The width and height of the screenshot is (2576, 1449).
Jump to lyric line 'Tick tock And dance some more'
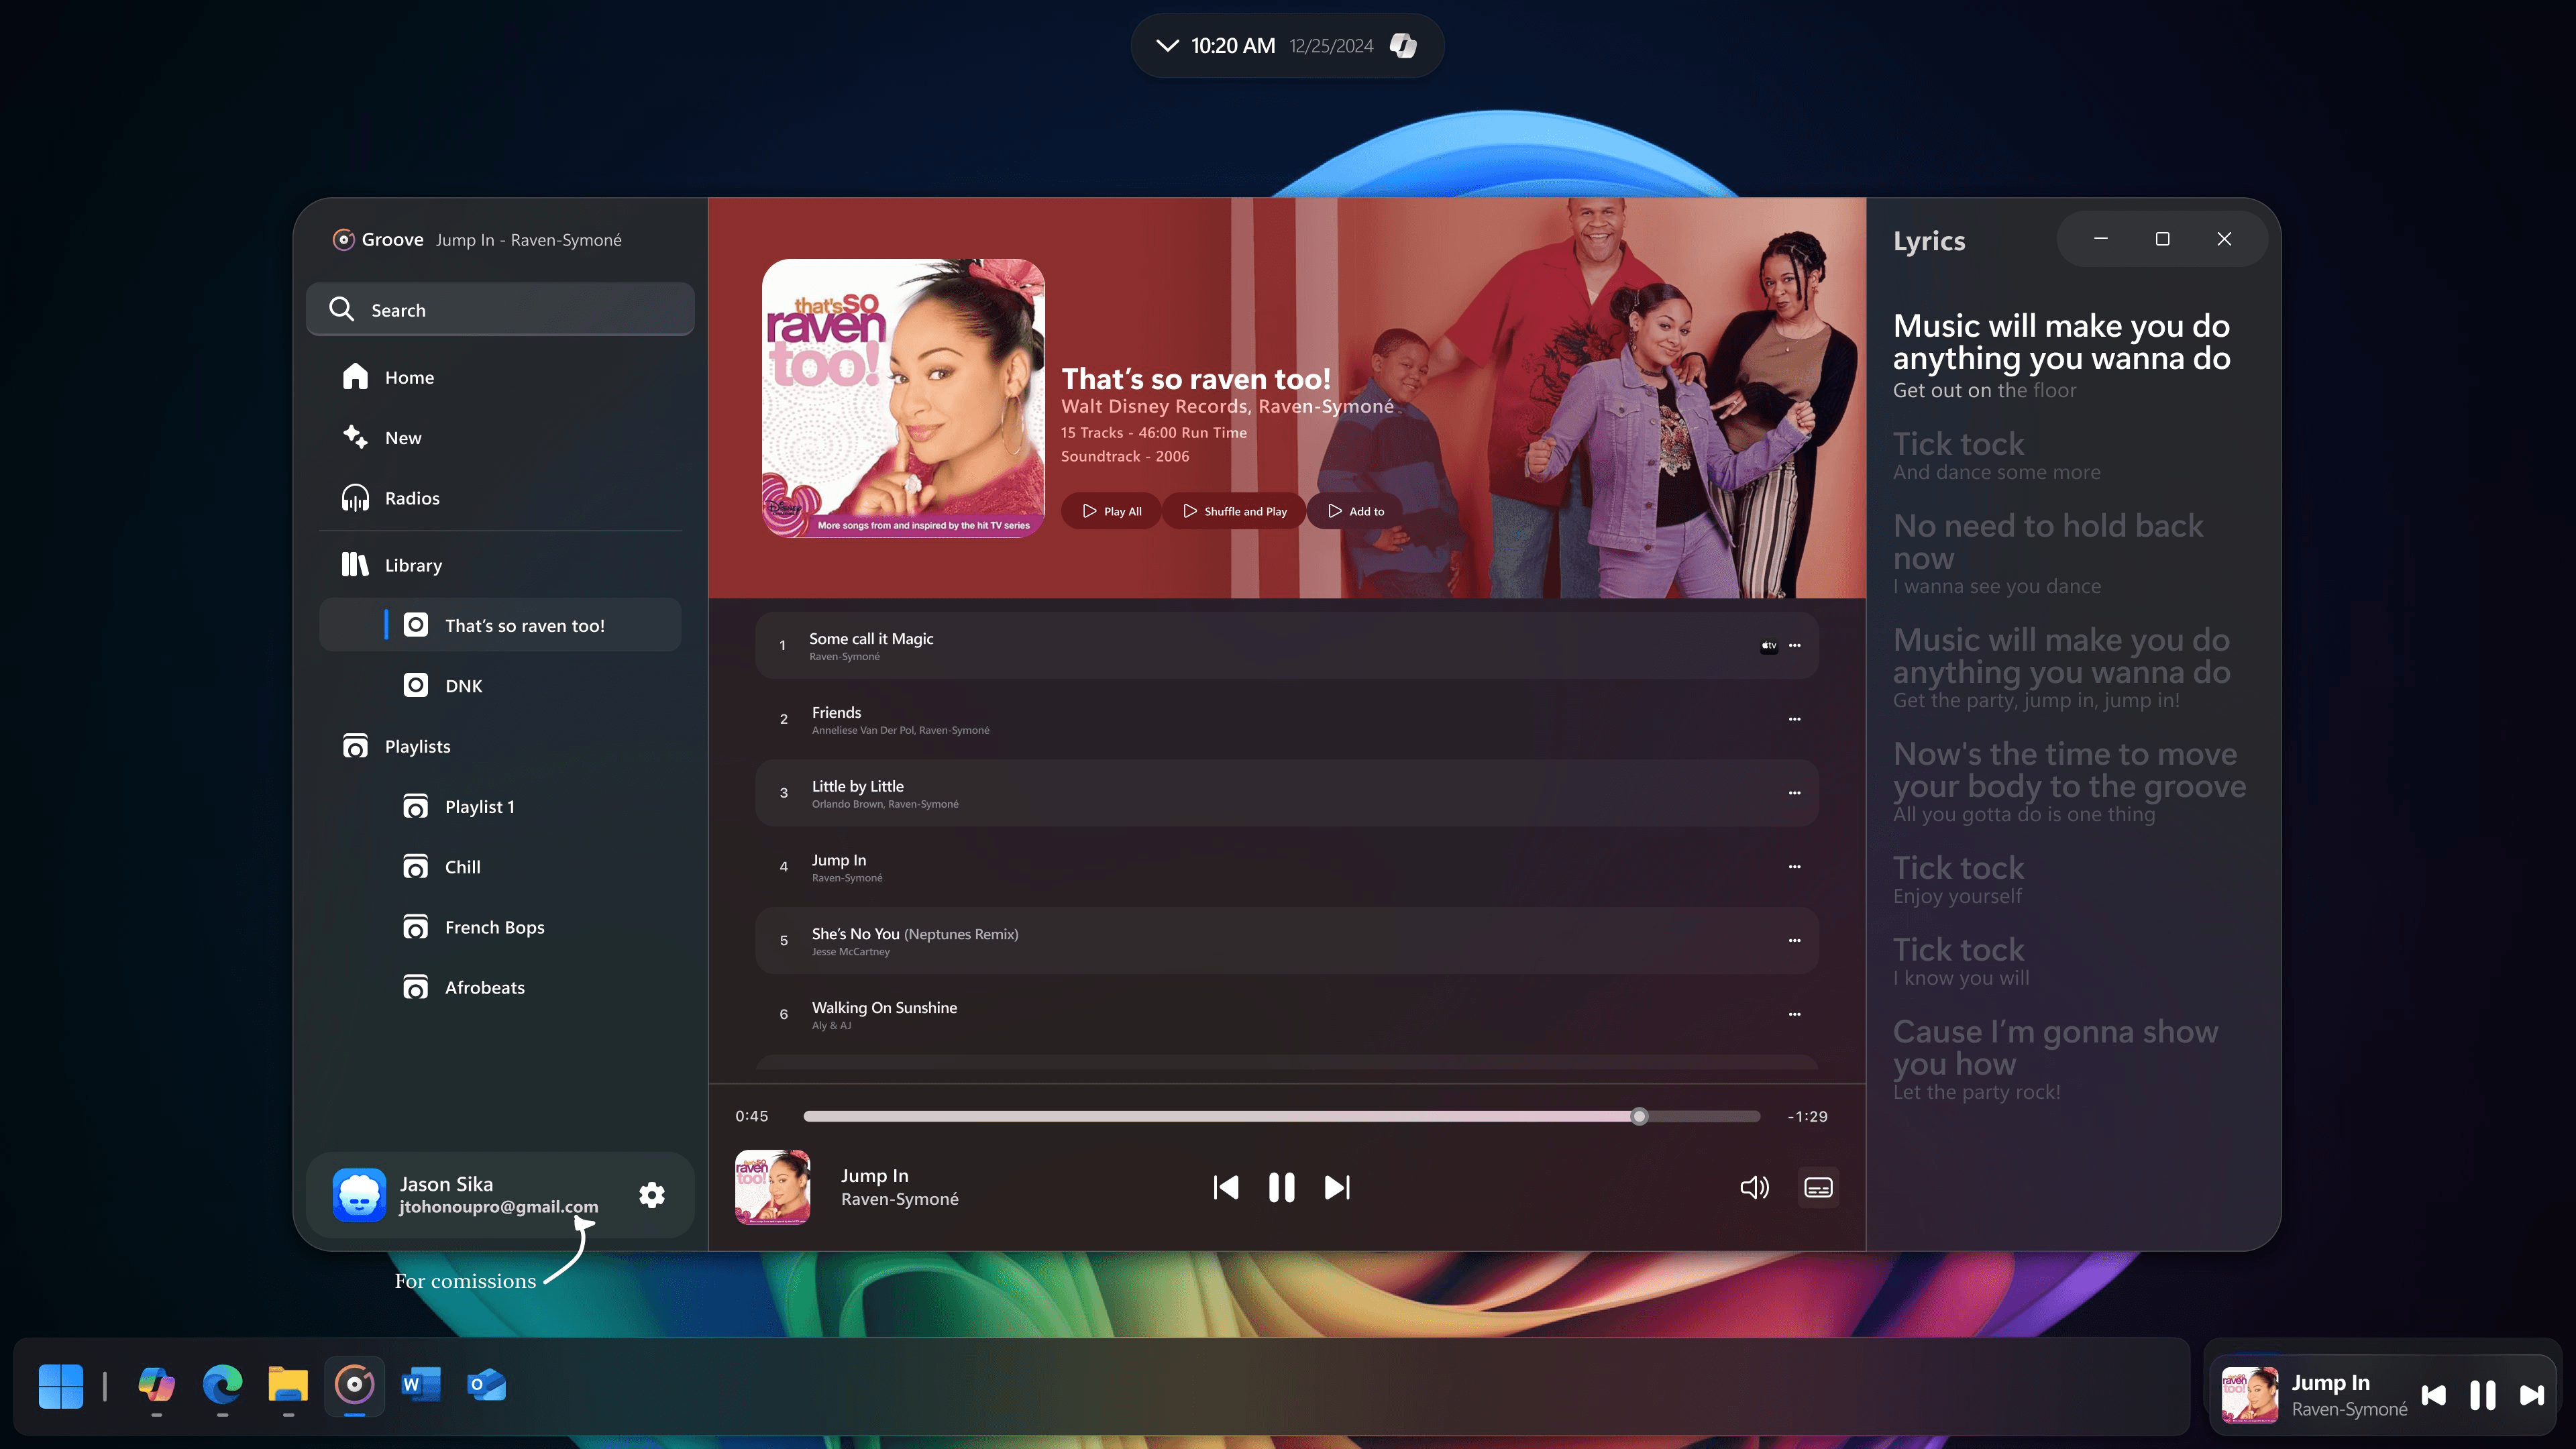[x=1997, y=455]
